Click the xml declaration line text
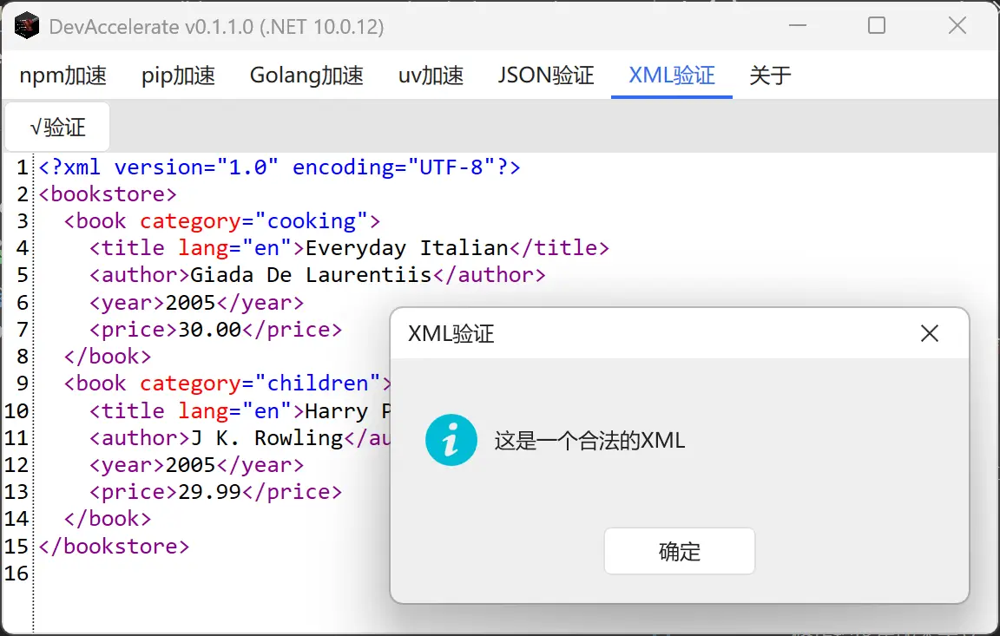The width and height of the screenshot is (1000, 636). 280,167
